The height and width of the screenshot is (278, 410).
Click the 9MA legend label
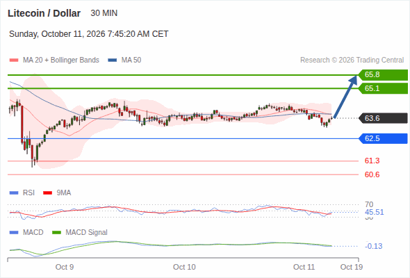(x=64, y=193)
